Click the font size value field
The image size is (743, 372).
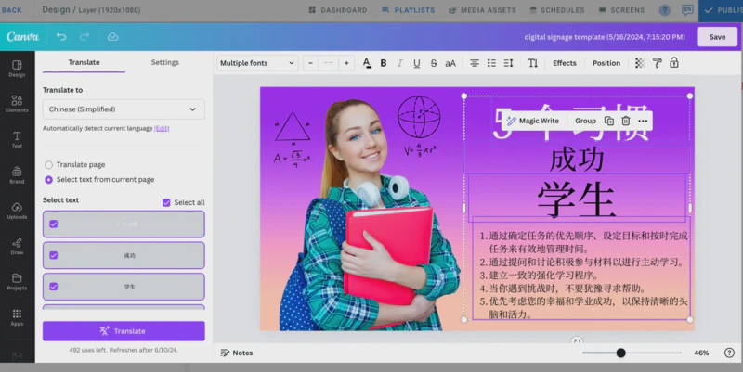tap(329, 63)
